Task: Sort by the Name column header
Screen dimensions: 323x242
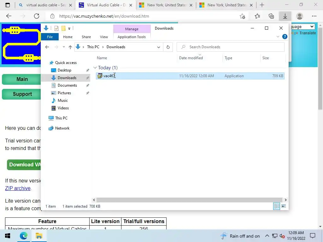Action: (102, 58)
